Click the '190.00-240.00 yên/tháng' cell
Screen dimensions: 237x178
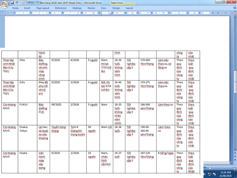point(148,138)
